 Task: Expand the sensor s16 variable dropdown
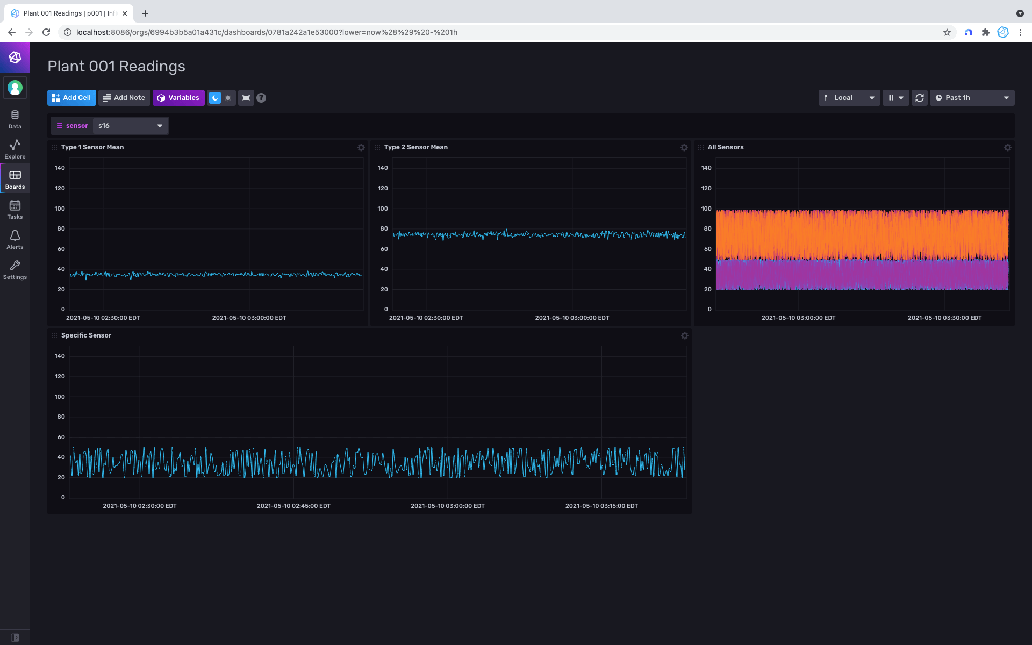point(131,126)
